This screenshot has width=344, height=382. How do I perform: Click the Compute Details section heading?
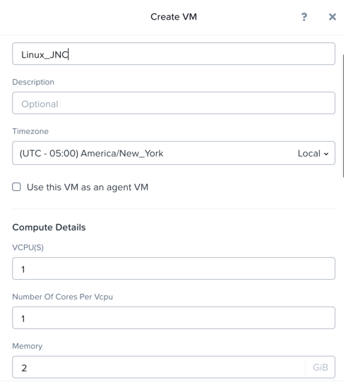(x=49, y=228)
